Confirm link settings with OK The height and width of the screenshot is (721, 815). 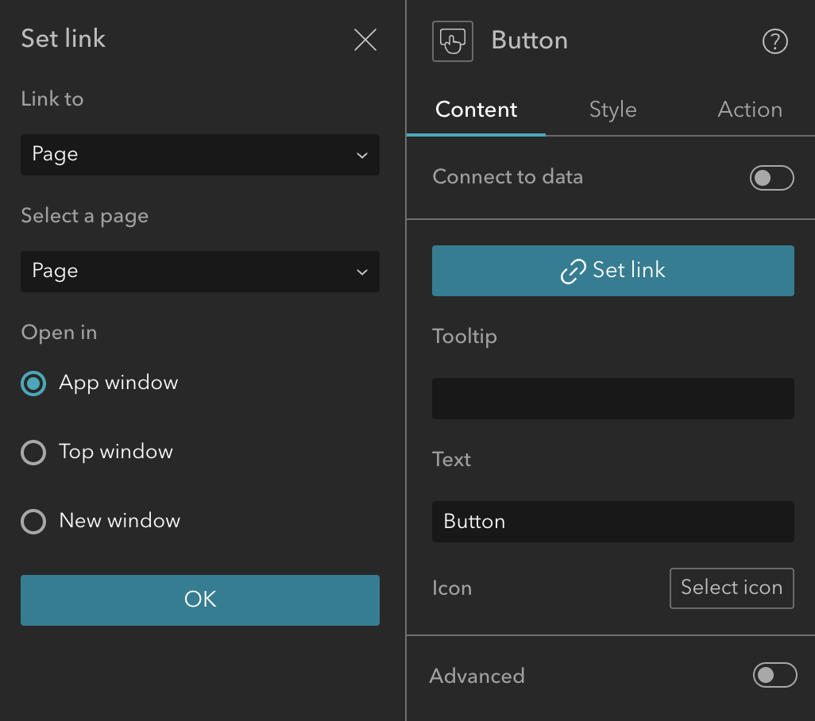tap(199, 600)
